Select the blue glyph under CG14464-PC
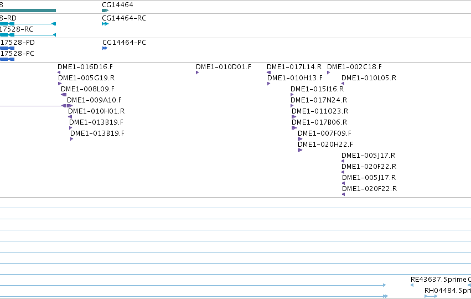 [105, 48]
